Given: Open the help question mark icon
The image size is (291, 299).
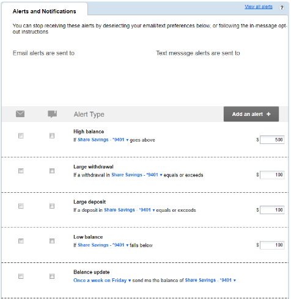Looking at the screenshot, I should [282, 7].
